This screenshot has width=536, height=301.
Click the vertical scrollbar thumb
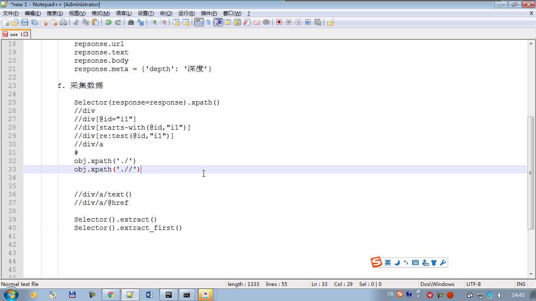point(531,173)
